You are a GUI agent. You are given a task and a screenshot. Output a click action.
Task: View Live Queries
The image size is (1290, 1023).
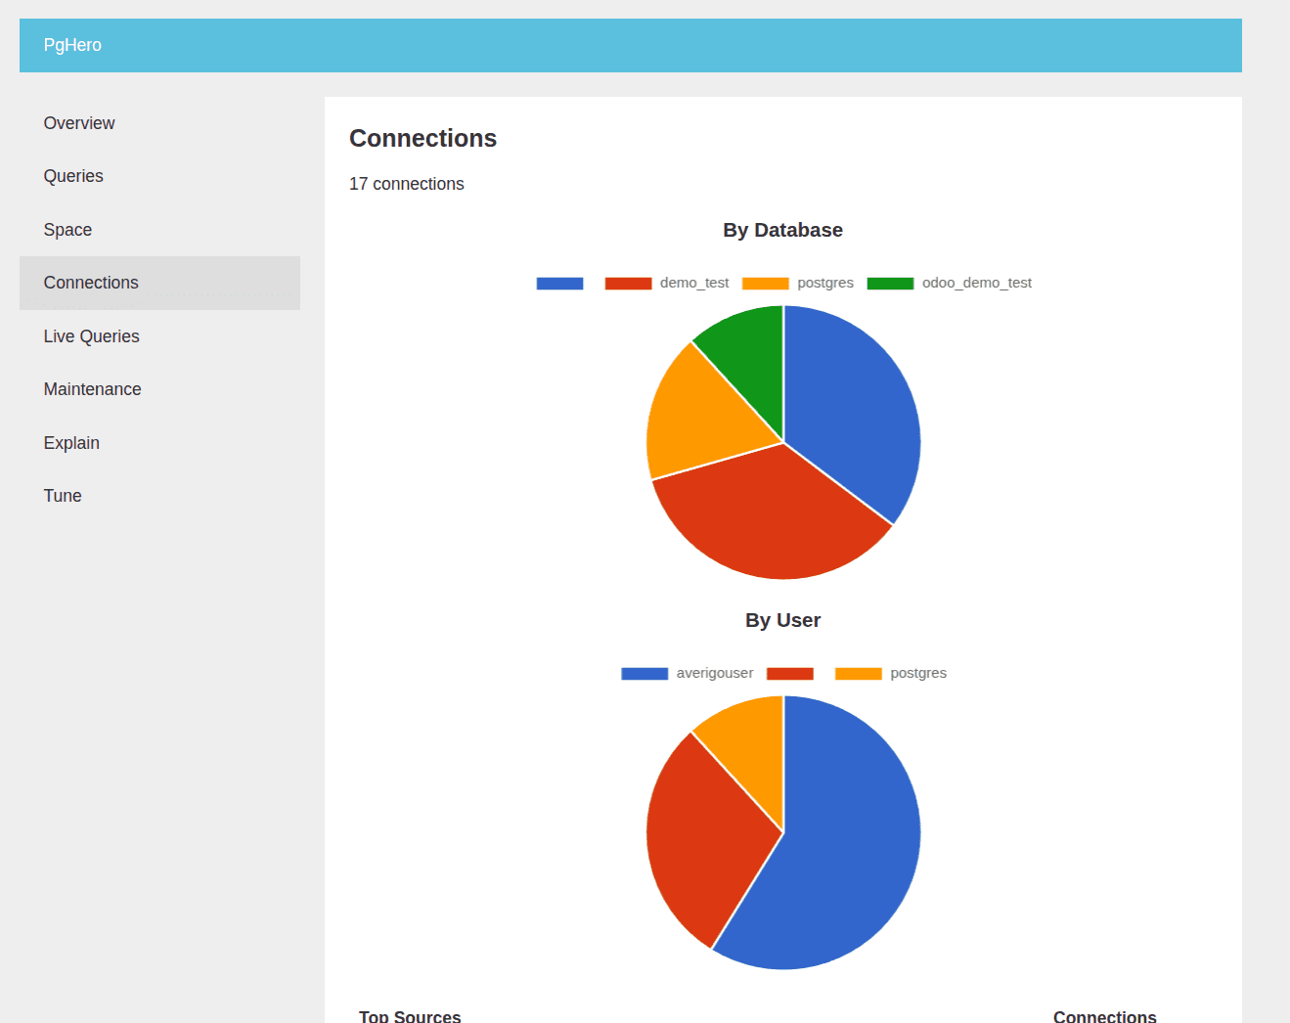91,335
